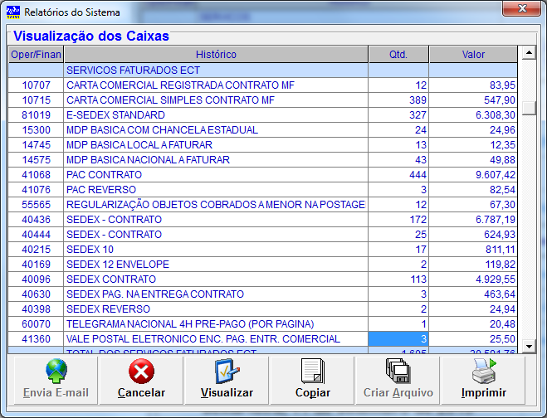
Task: Select the PAC REVERSO row
Action: pyautogui.click(x=262, y=190)
